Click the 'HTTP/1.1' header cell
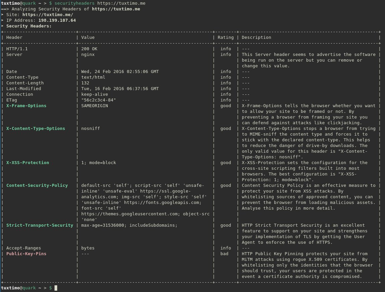 coord(17,49)
